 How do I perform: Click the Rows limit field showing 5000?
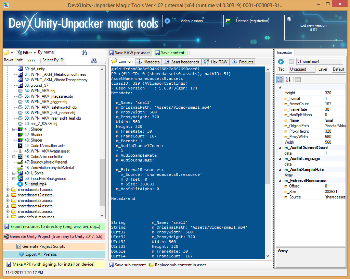pos(32,60)
